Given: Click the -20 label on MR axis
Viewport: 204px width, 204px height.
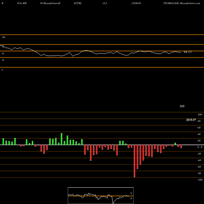Looking at the screenshot, I should point(199,154).
